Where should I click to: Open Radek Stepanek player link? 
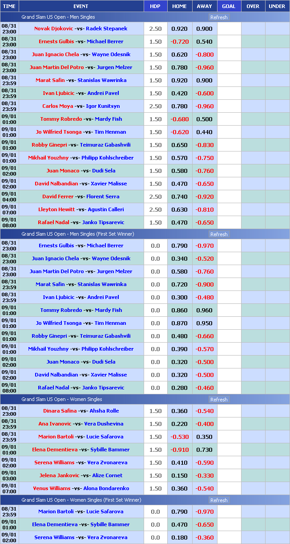pos(106,29)
